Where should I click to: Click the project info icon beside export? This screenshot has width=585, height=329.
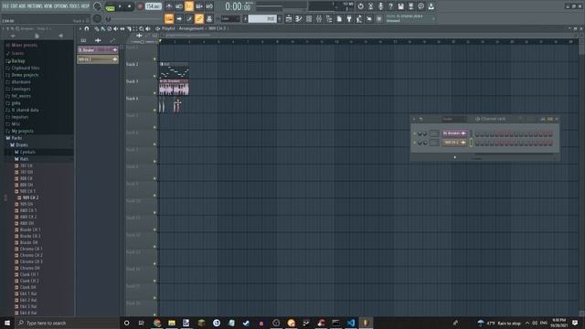pyautogui.click(x=420, y=6)
